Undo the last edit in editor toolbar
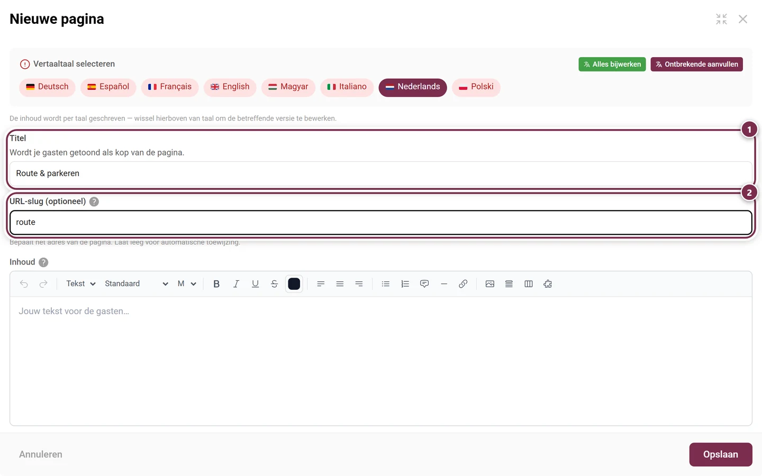 [x=24, y=284]
